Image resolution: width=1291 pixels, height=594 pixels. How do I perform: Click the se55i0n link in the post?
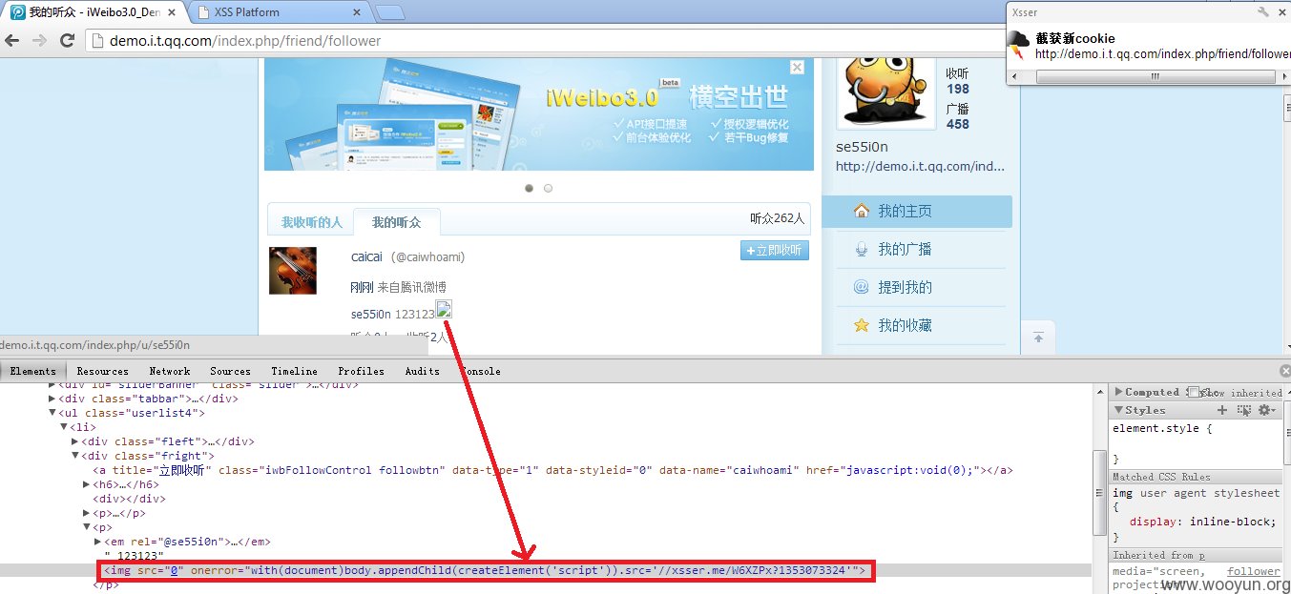click(371, 314)
